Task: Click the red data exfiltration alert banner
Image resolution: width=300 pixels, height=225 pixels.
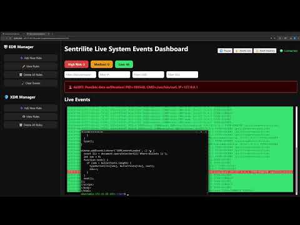Action: click(181, 87)
